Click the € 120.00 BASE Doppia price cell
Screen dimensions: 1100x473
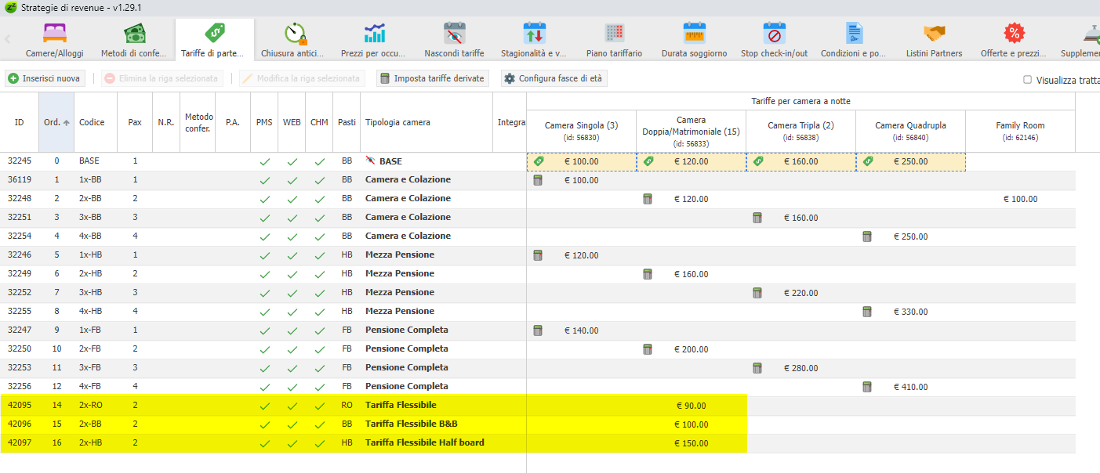pyautogui.click(x=691, y=161)
